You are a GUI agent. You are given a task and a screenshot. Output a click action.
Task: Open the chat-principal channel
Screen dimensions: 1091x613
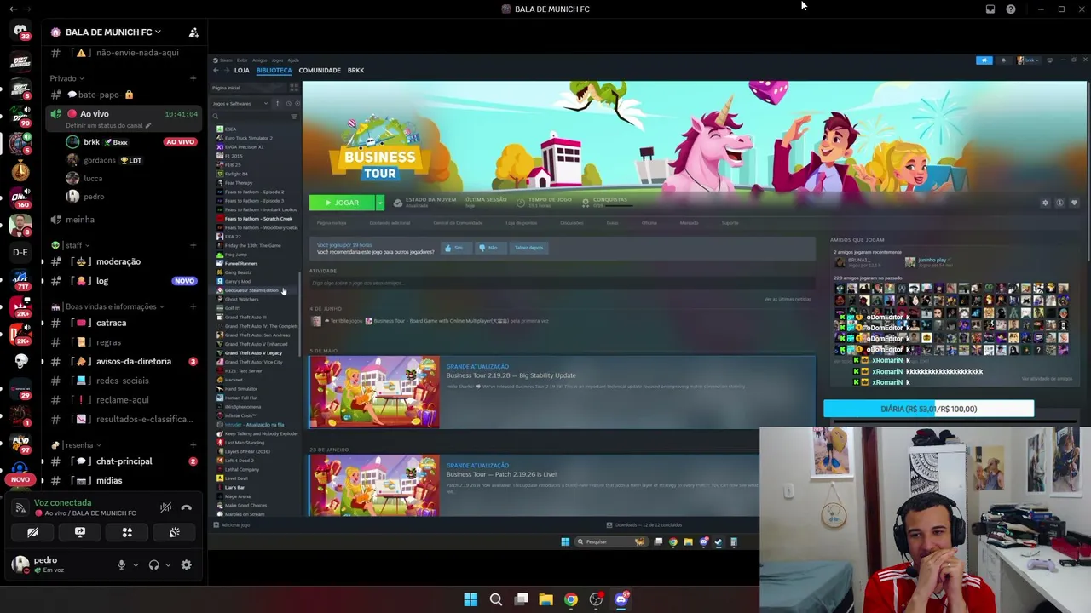[123, 461]
